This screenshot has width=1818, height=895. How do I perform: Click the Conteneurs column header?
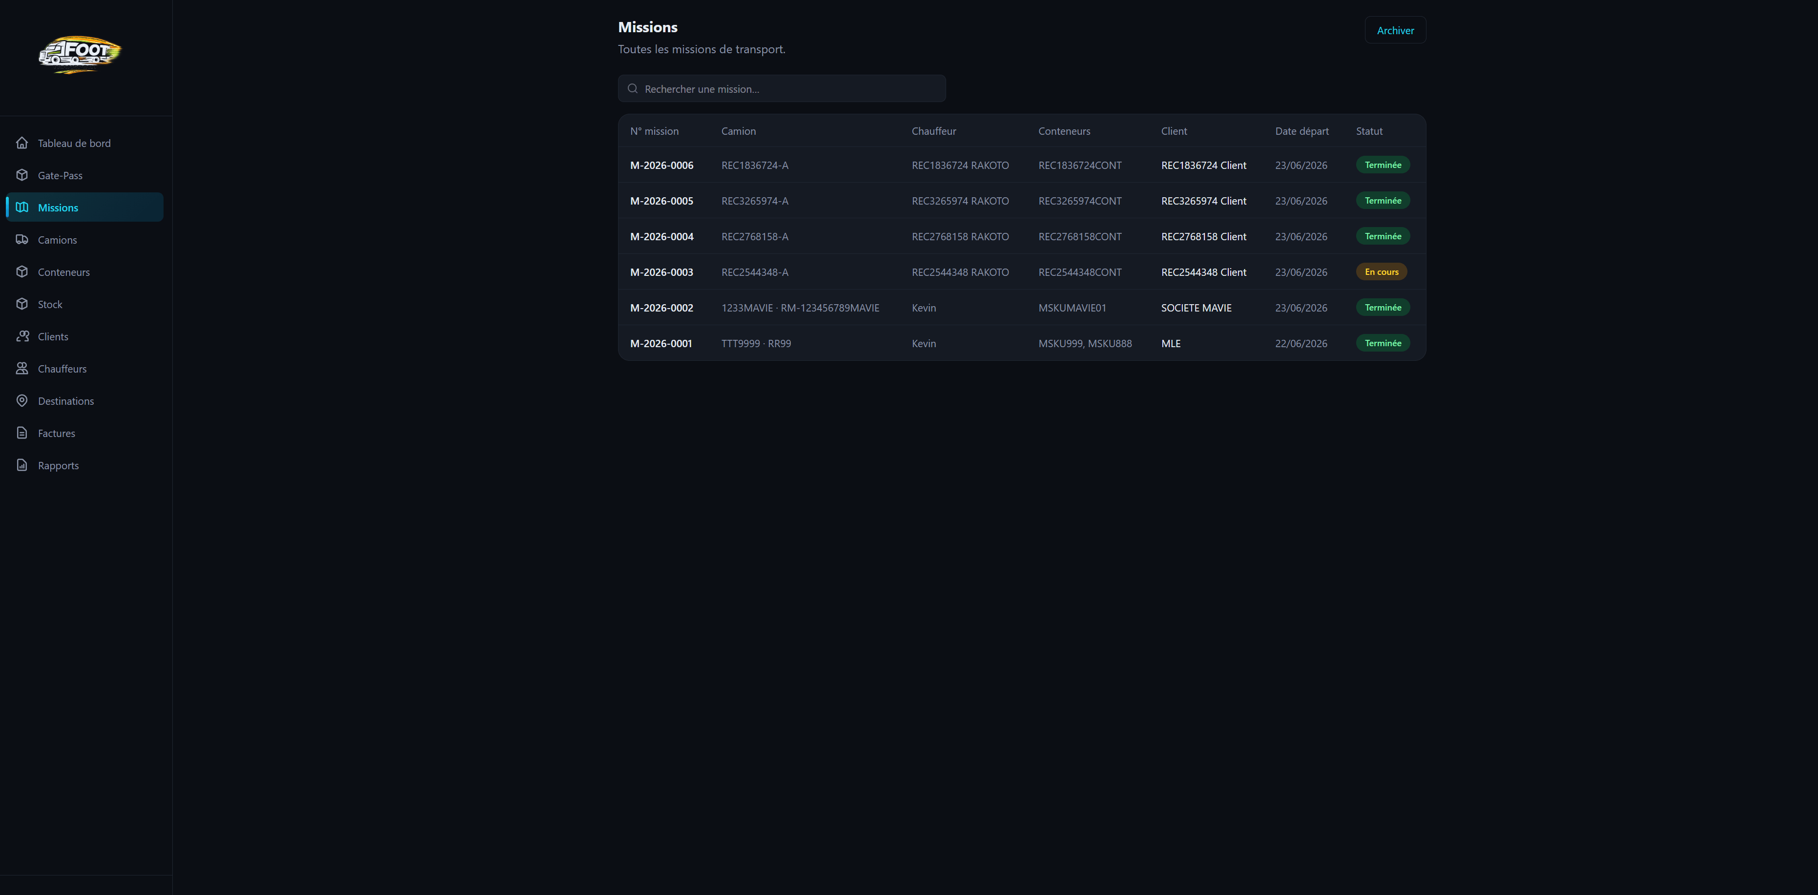click(1064, 131)
